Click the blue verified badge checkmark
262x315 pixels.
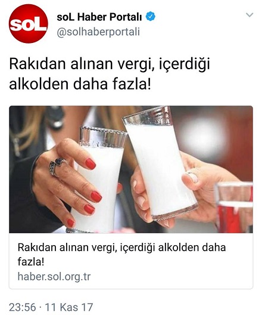point(150,17)
